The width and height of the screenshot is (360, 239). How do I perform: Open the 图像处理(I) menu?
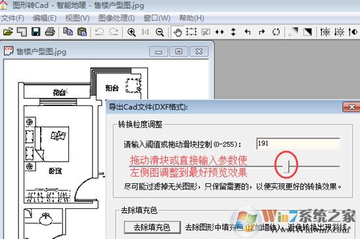[116, 18]
